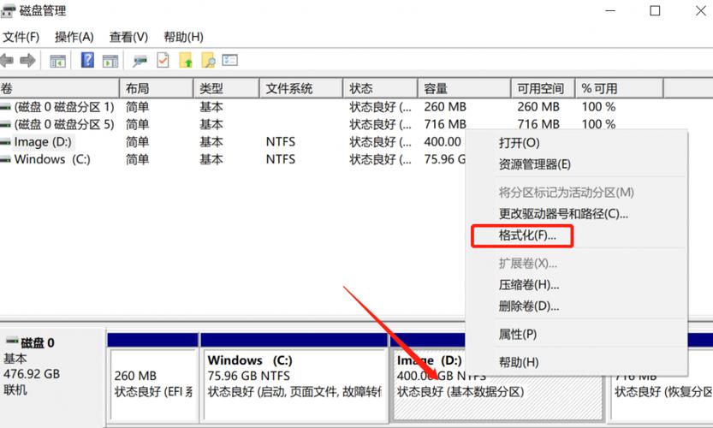The height and width of the screenshot is (428, 713).
Task: Open the blue question-mark help icon
Action: (x=87, y=60)
